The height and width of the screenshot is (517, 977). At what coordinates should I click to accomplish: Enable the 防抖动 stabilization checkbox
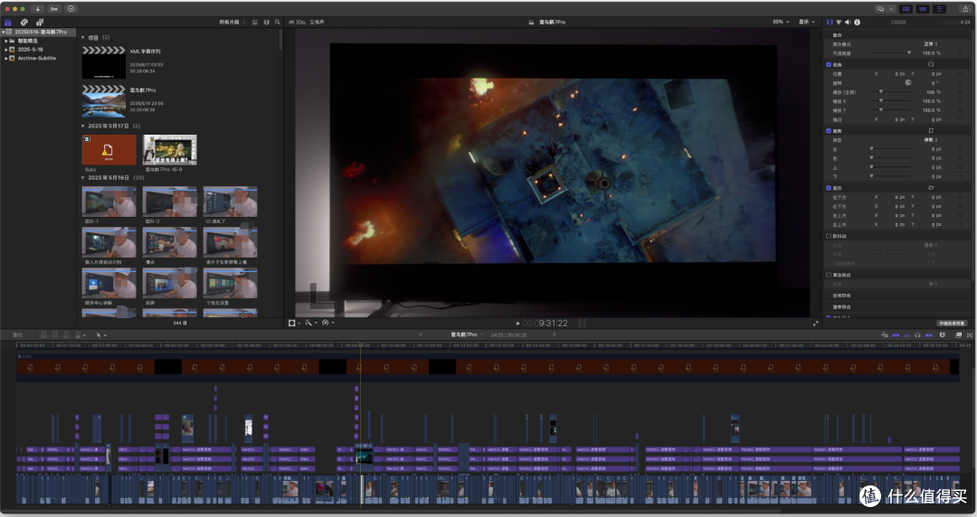coord(829,236)
